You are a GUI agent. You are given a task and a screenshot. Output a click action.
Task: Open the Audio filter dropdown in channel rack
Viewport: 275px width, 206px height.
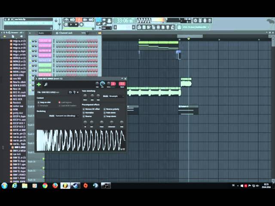tap(45, 33)
